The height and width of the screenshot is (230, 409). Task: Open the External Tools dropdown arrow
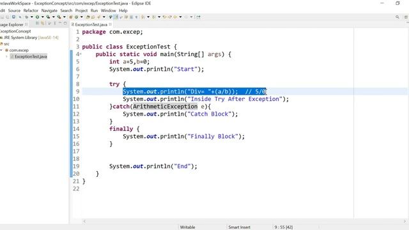click(x=64, y=17)
